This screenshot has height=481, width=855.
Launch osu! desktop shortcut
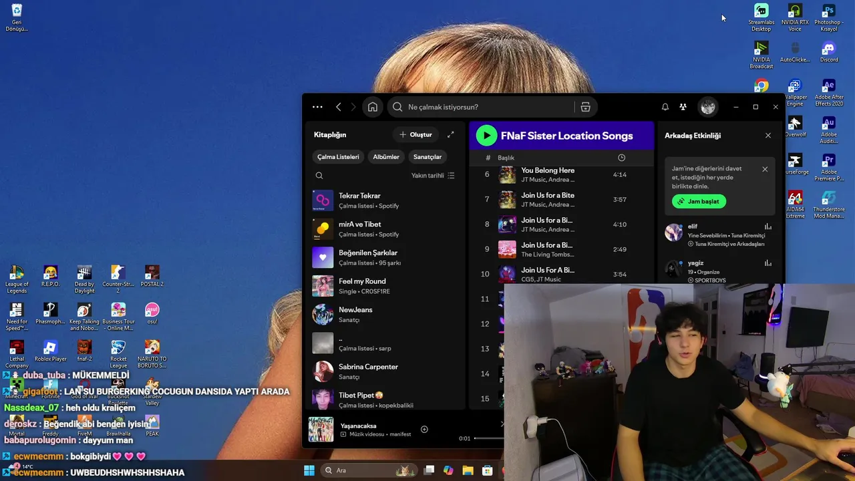coord(152,314)
